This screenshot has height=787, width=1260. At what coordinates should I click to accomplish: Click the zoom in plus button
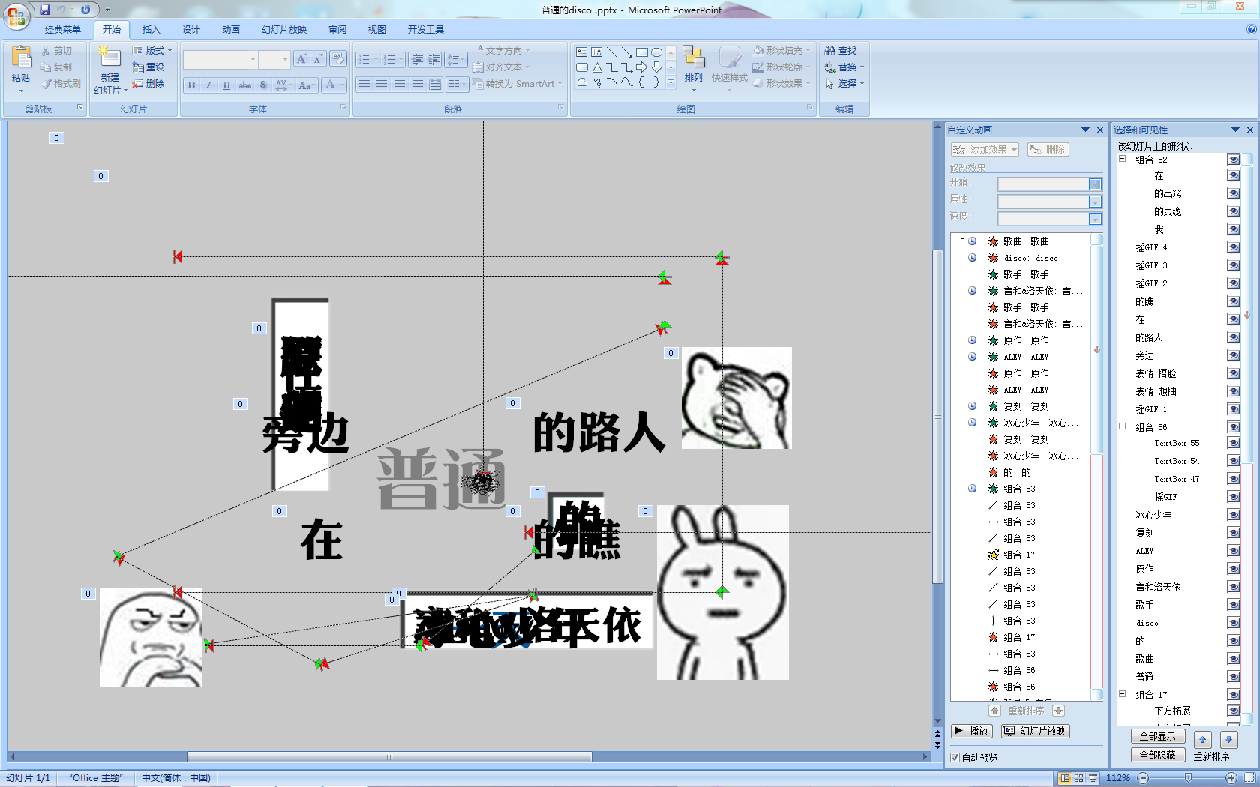(x=1231, y=778)
